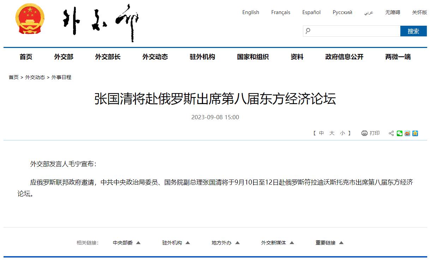Click the magnifier icon in the search box
This screenshot has width=430, height=266.
(x=309, y=31)
